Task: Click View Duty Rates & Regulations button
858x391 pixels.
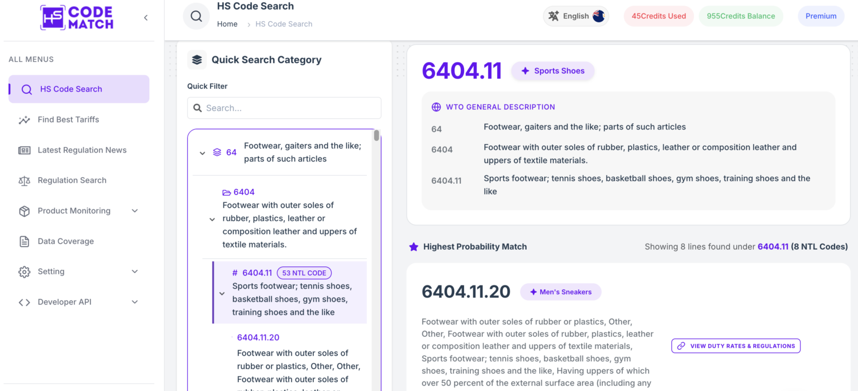Action: [736, 346]
